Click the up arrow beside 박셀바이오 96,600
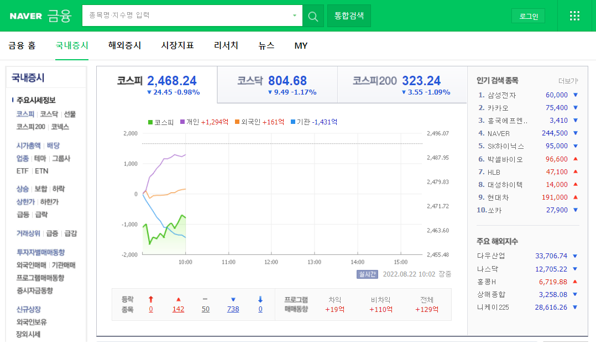Screen dimensions: 596x349 576,159
